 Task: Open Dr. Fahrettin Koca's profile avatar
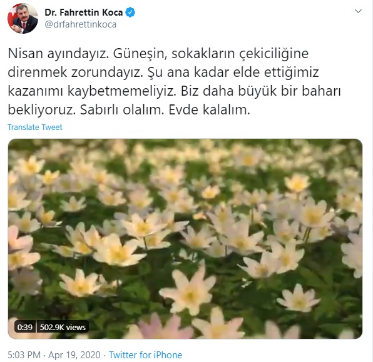coord(23,19)
